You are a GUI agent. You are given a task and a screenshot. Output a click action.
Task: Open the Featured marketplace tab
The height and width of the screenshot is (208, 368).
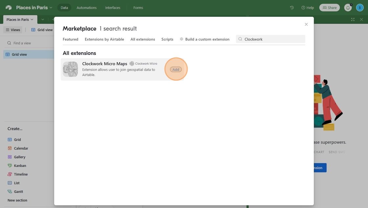click(70, 39)
